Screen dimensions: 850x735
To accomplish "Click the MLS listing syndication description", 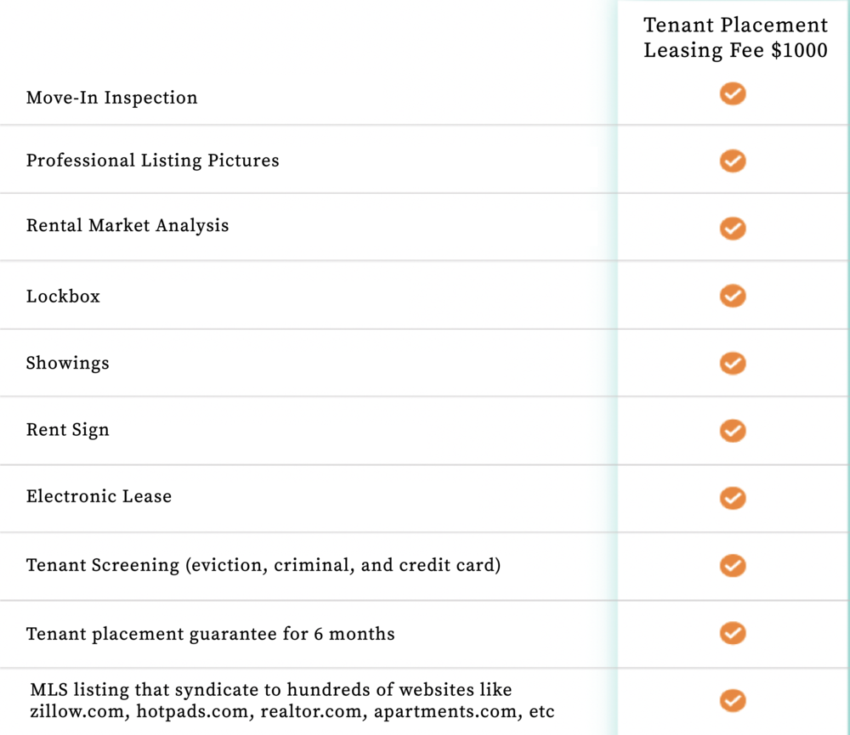I will 292,700.
